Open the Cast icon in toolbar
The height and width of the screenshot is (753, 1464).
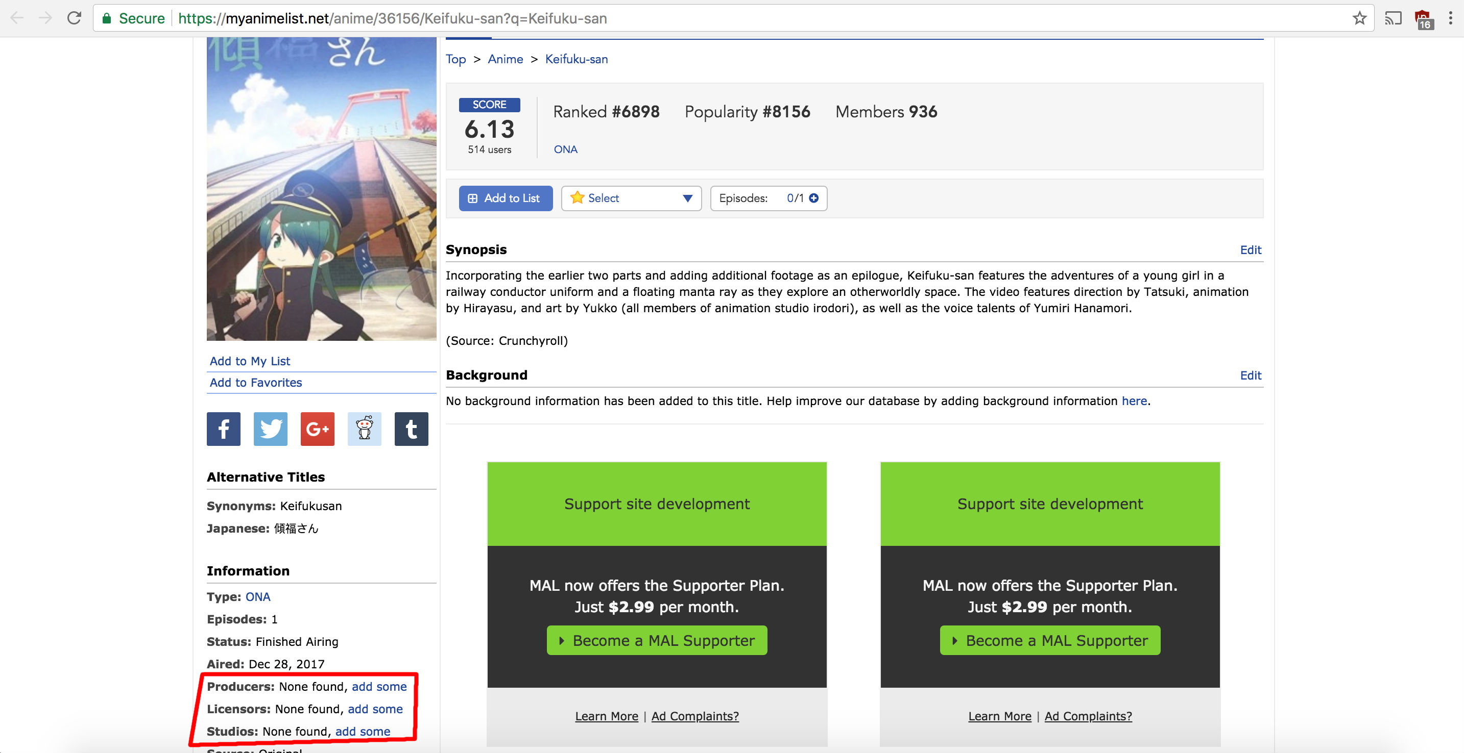pyautogui.click(x=1393, y=18)
